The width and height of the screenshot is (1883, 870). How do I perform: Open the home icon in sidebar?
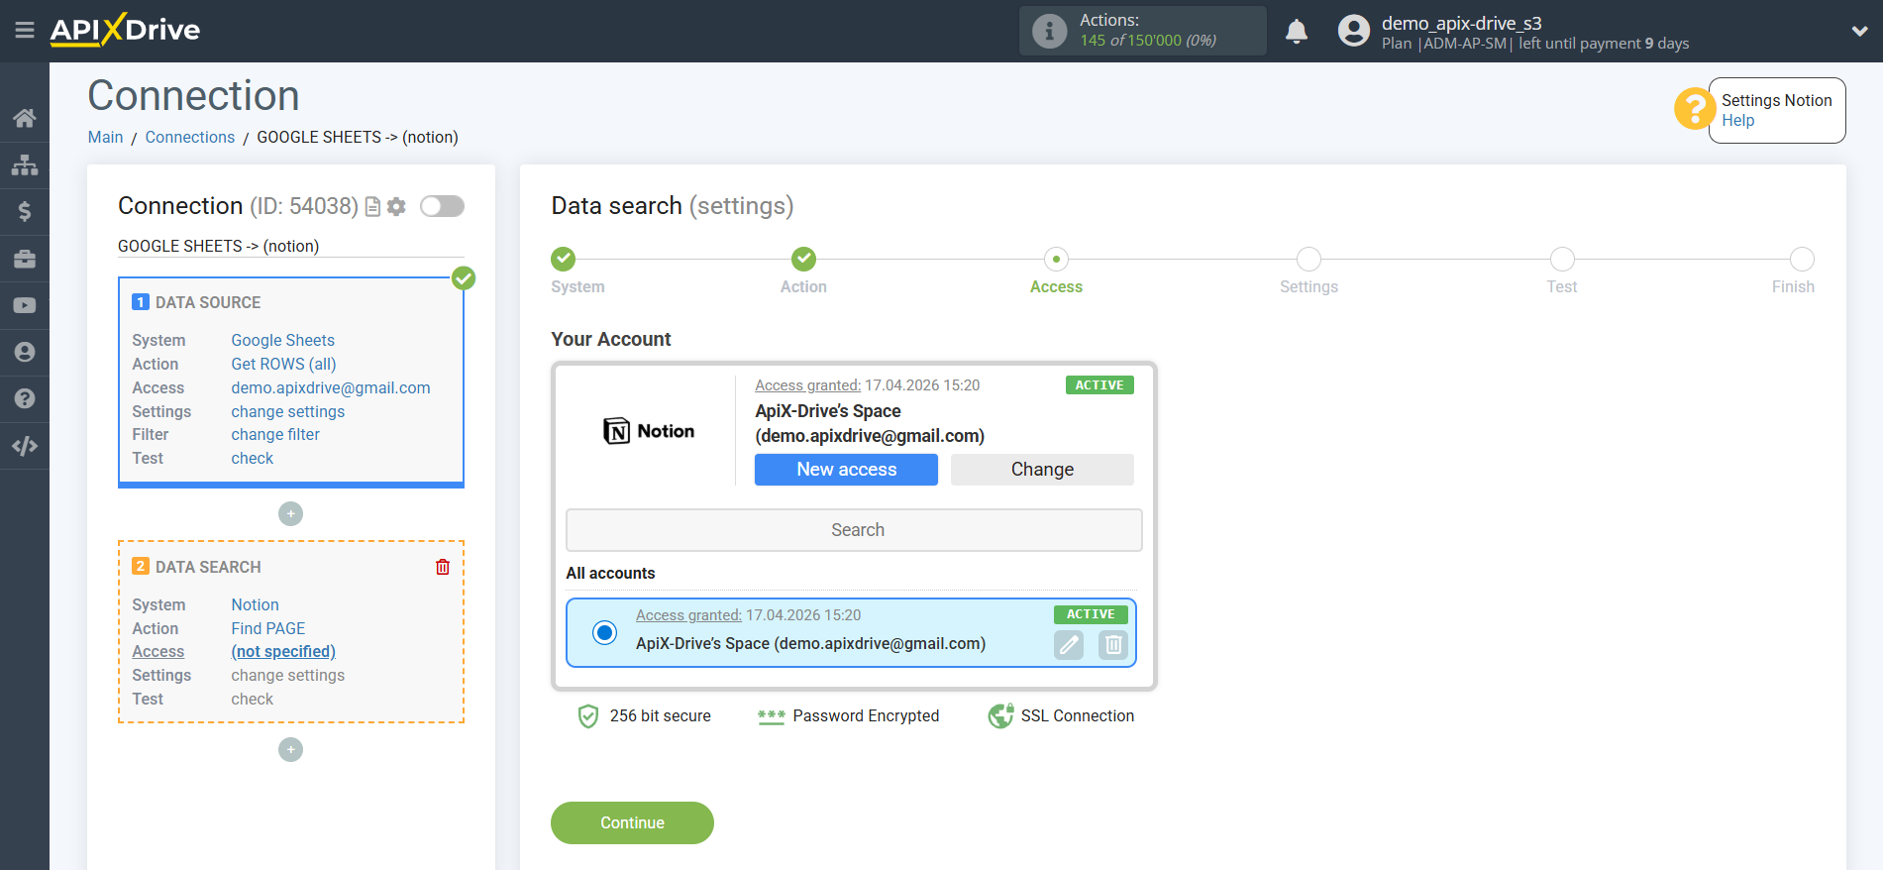pyautogui.click(x=25, y=118)
